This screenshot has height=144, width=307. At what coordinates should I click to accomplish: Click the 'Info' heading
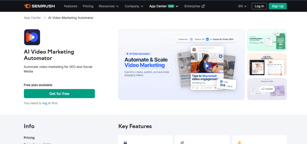pyautogui.click(x=29, y=126)
